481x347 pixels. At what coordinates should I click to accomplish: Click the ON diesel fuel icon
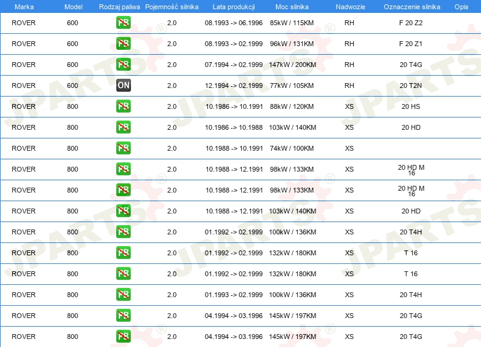(x=123, y=86)
